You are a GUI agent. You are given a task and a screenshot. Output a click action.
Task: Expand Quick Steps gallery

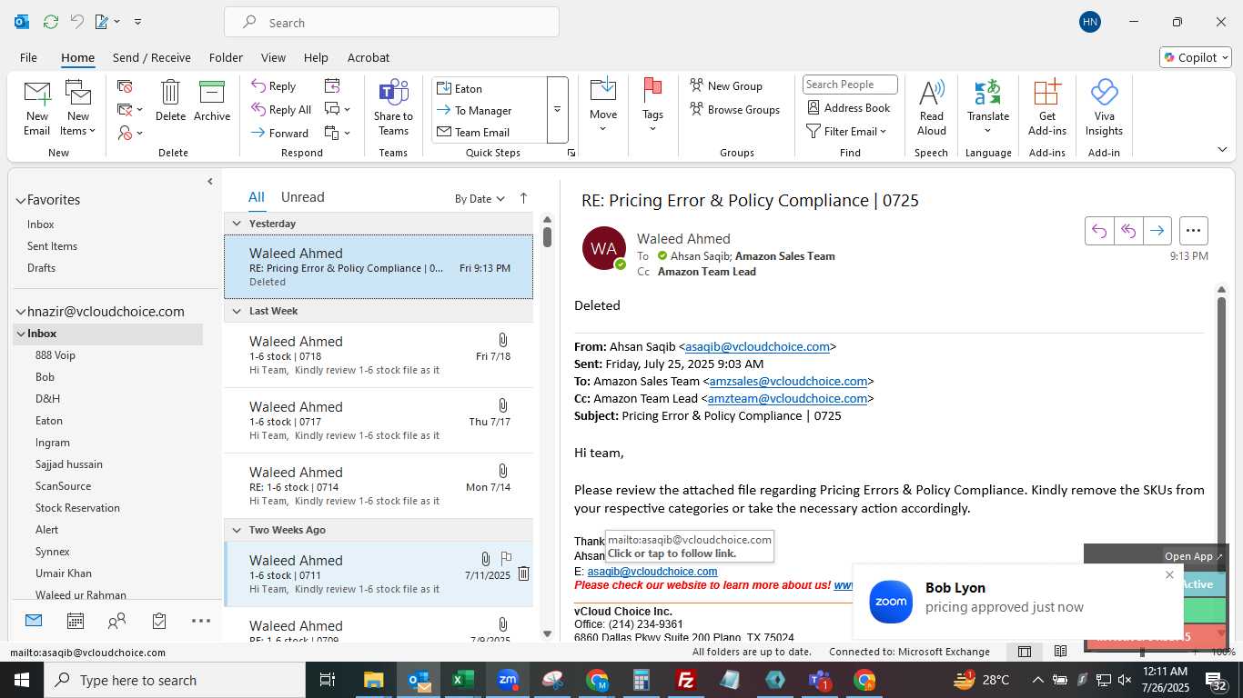pyautogui.click(x=557, y=110)
